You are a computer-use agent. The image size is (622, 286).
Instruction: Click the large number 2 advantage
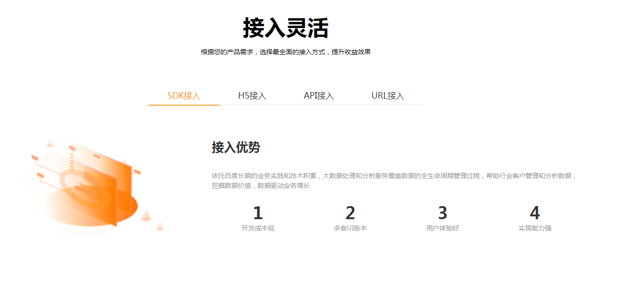click(350, 214)
